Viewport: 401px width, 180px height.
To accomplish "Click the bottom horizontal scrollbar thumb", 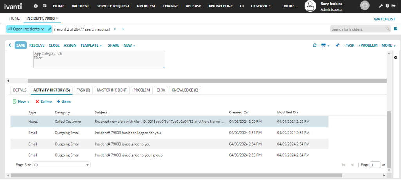I will 177,175.
